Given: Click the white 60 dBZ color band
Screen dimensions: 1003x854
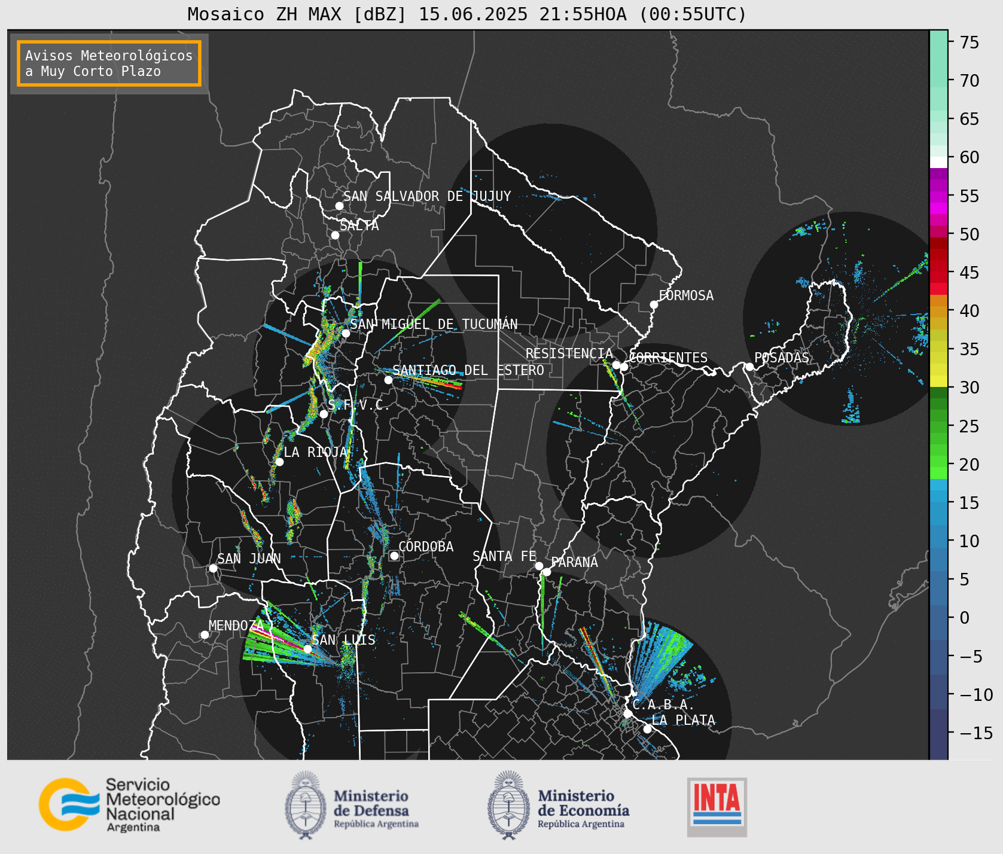Looking at the screenshot, I should [x=938, y=162].
